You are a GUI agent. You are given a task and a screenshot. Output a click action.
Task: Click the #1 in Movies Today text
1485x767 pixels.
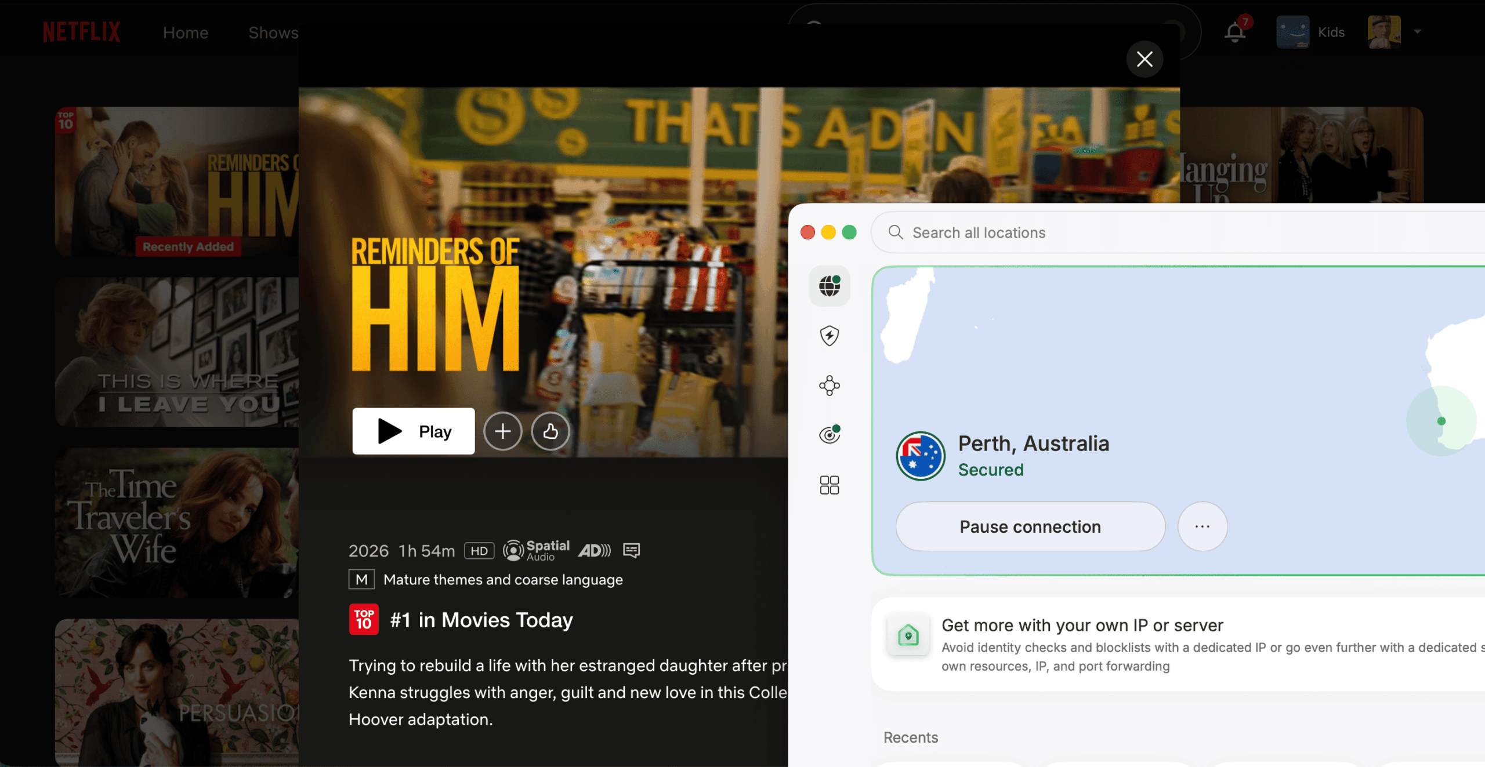coord(481,620)
